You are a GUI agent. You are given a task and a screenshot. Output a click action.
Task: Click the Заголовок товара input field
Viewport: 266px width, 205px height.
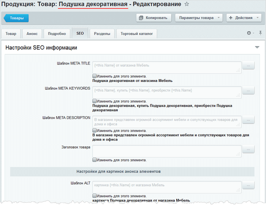pos(166,151)
